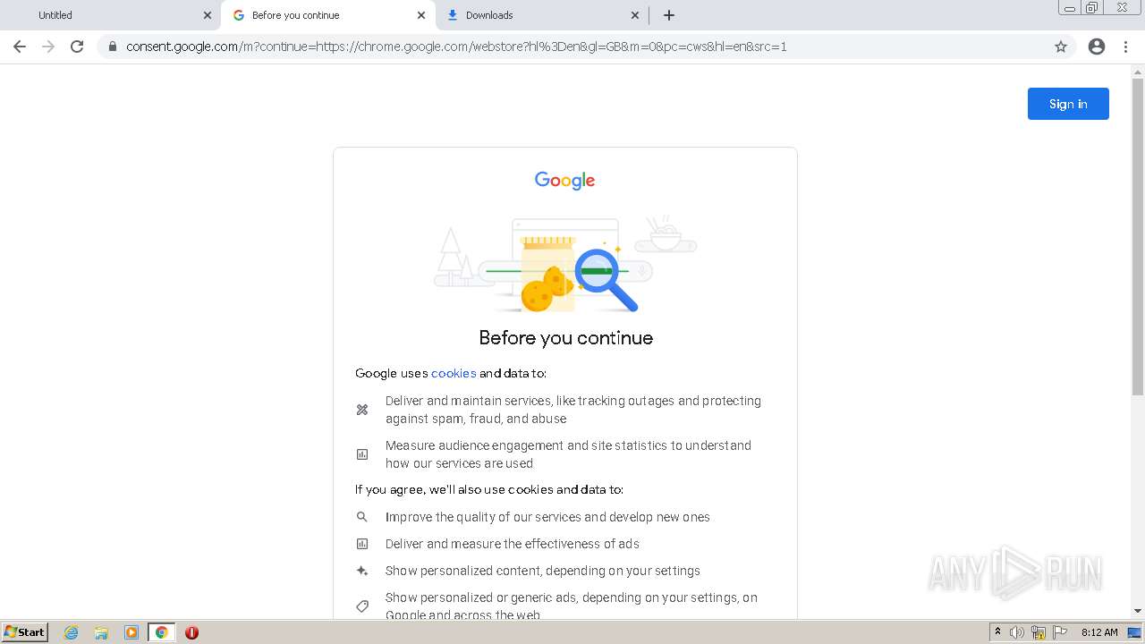Open the volume speaker tray icon
Screen dimensions: 1145x644
1017,632
